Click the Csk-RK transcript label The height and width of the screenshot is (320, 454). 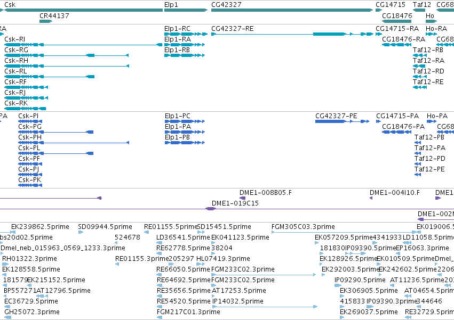(16, 103)
